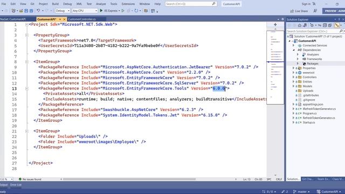
Task: Click the Restart/refresh browser toolbar icon
Action: coord(136,11)
